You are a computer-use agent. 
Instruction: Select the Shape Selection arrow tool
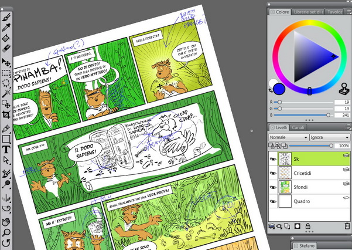click(6, 160)
